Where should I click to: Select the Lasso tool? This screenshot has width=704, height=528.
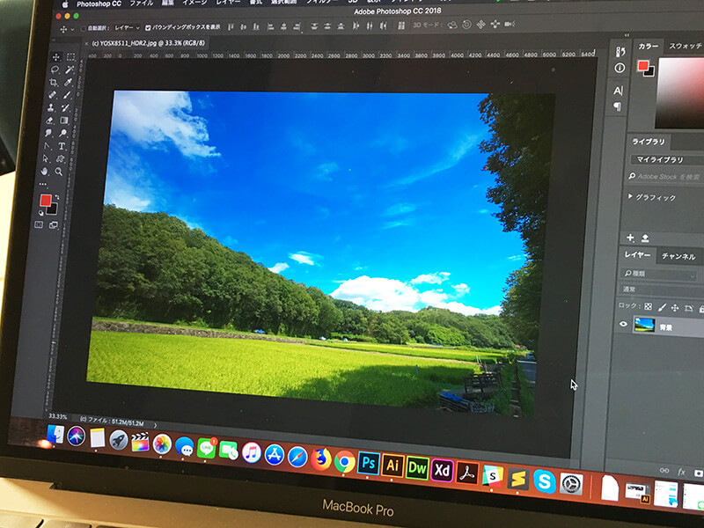point(55,70)
